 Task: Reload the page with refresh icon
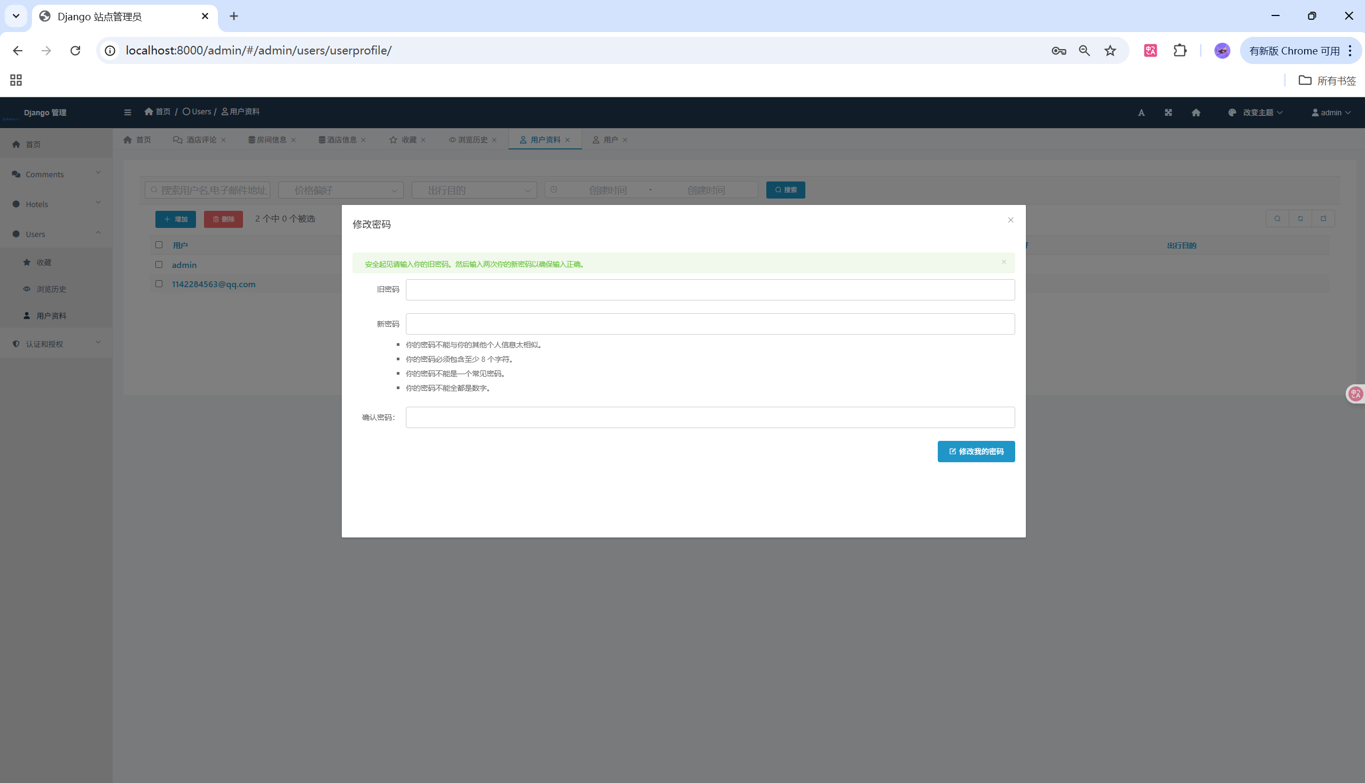tap(75, 51)
